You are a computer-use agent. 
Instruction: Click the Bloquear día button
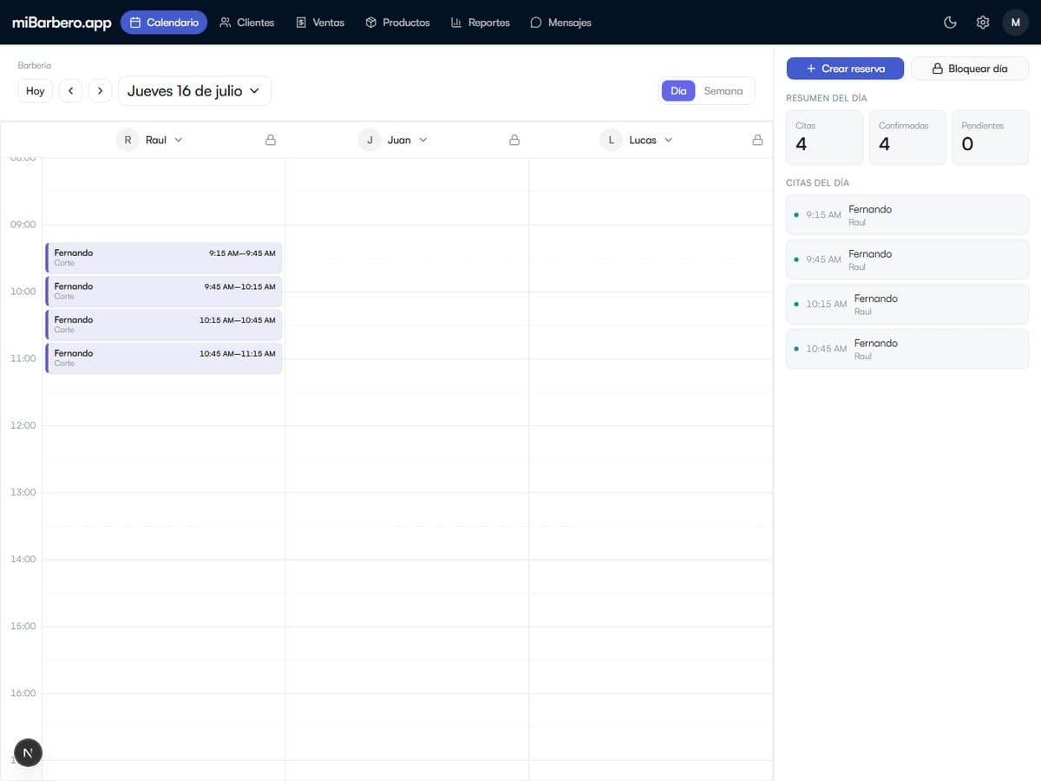pos(970,69)
